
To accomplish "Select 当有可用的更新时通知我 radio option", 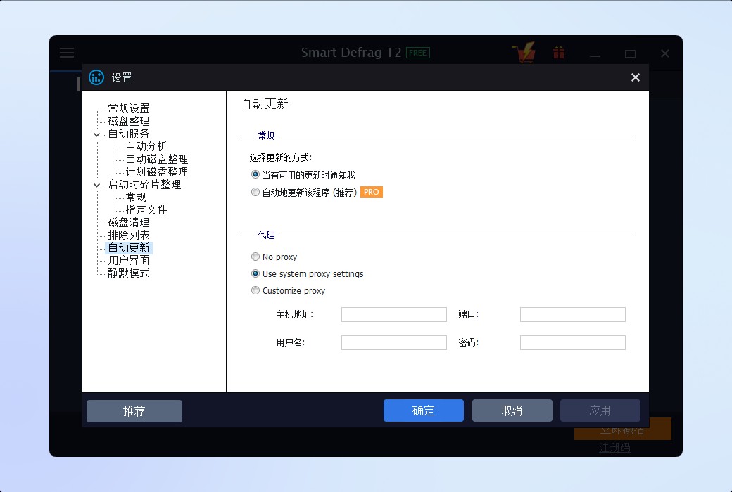I will point(255,175).
